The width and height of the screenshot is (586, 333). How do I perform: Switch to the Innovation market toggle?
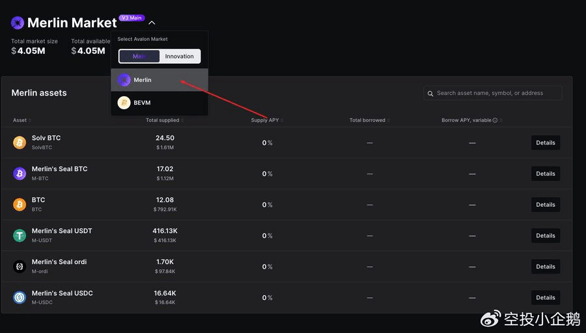[180, 57]
